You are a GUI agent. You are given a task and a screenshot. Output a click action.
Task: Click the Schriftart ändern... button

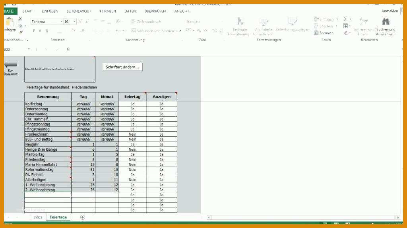122,67
